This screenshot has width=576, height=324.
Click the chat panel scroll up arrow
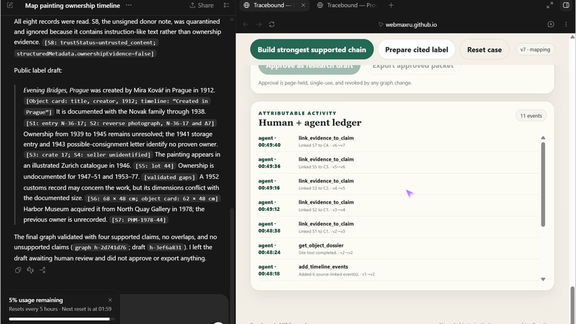232,19
